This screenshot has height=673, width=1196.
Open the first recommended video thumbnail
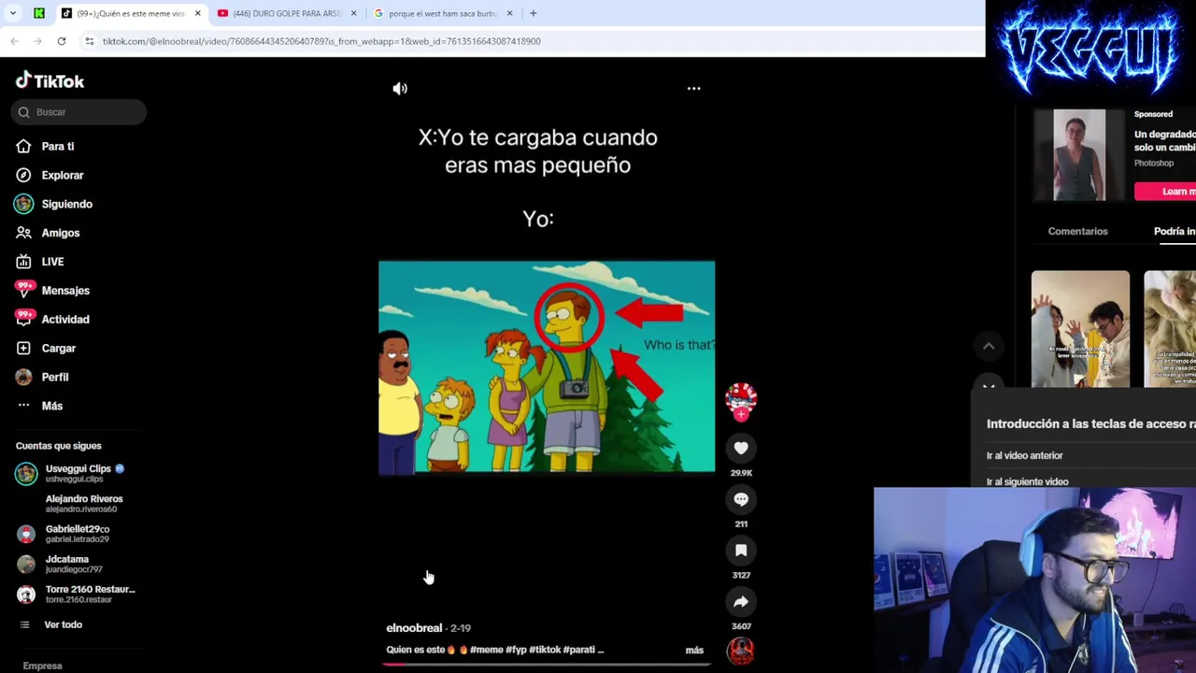pyautogui.click(x=1080, y=329)
